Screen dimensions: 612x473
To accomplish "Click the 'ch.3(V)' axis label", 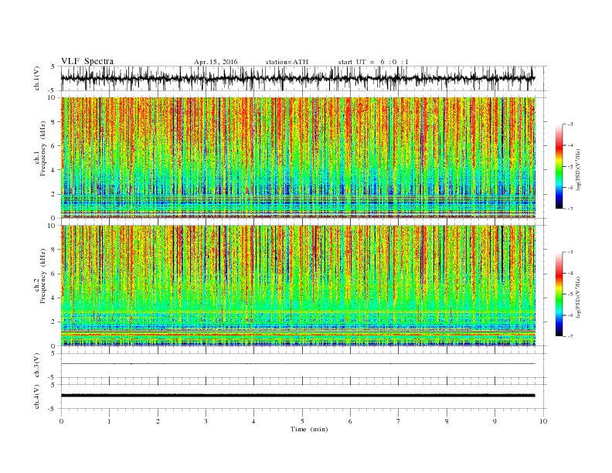I will pos(37,366).
